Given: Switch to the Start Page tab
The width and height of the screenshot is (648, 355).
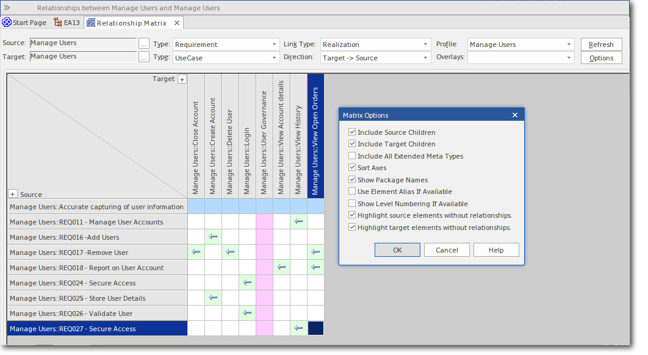Looking at the screenshot, I should [24, 23].
